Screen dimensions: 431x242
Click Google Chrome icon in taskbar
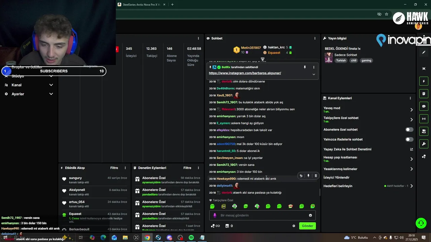pos(147,238)
